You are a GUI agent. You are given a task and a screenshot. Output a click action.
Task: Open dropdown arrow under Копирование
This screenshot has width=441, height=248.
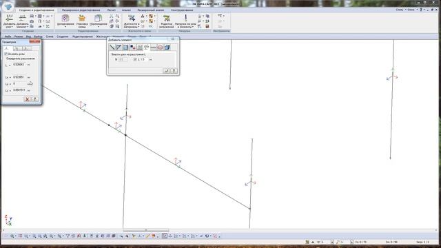[x=65, y=27]
